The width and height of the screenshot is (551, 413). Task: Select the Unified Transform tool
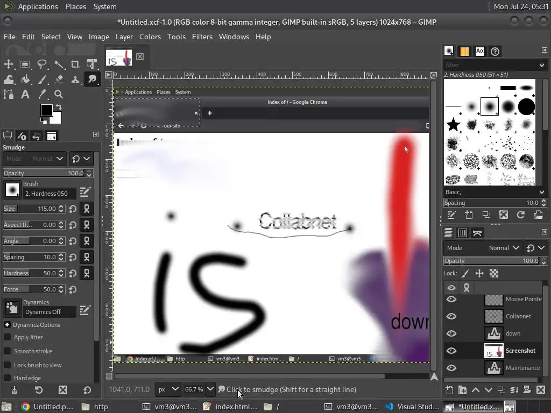(92, 65)
